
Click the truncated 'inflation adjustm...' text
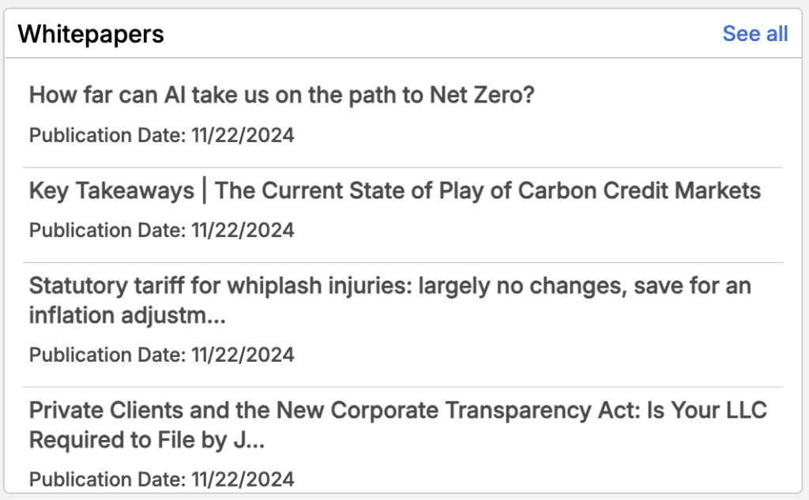pyautogui.click(x=127, y=316)
